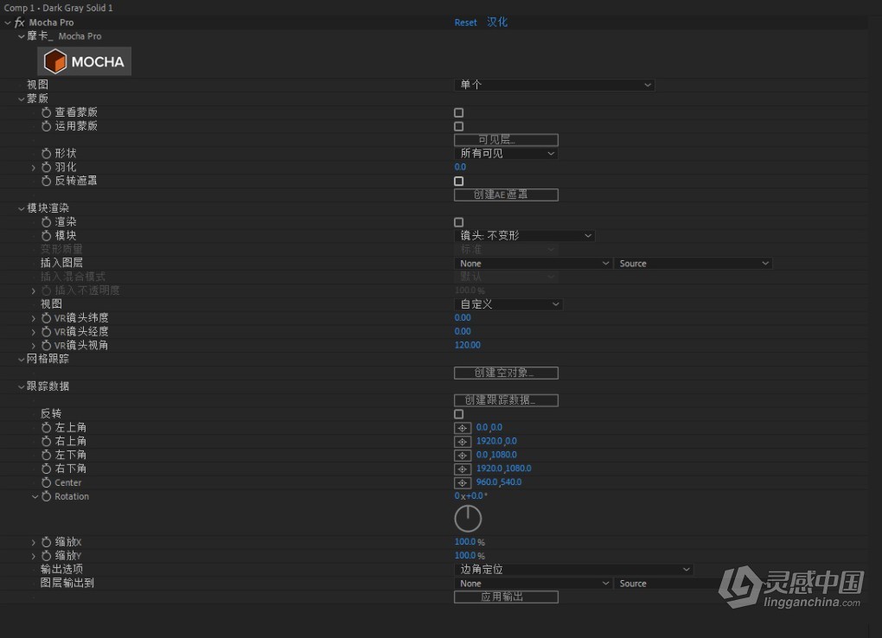Collapse the 摩卡_ Mocha Pro group
Screen dimensions: 882x638
coord(22,36)
